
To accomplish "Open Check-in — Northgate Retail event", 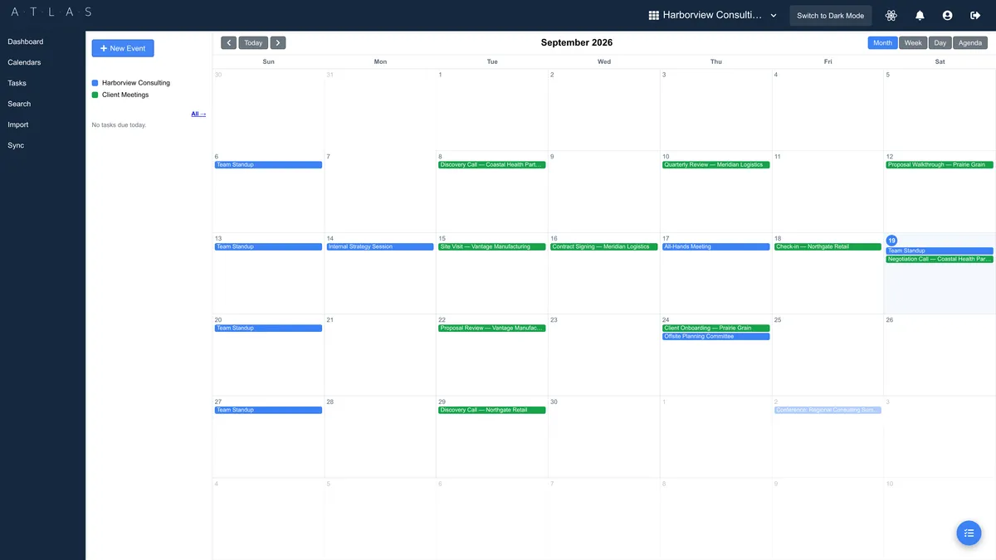I will (828, 246).
